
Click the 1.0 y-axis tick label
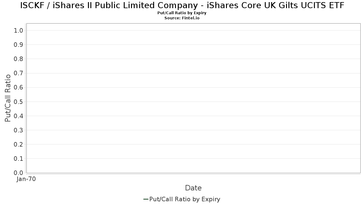19,30
